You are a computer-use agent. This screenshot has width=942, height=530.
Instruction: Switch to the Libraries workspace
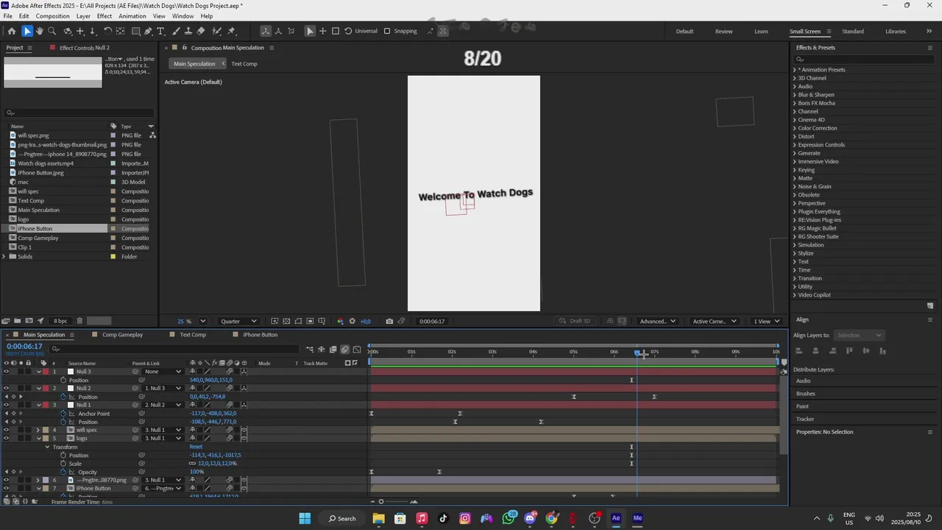coord(896,32)
